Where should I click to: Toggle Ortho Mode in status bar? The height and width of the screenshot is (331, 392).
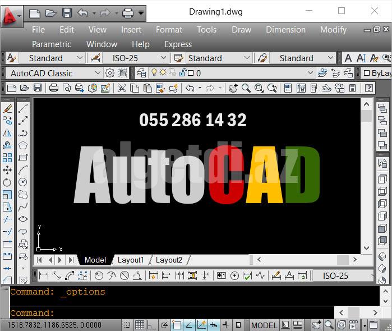(151, 325)
